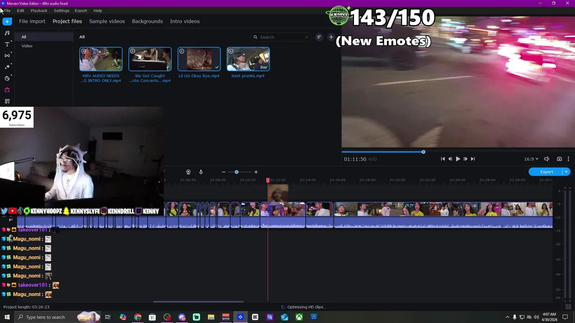Open the Sounds music-note sidebar tab
The image size is (575, 323).
click(x=7, y=33)
